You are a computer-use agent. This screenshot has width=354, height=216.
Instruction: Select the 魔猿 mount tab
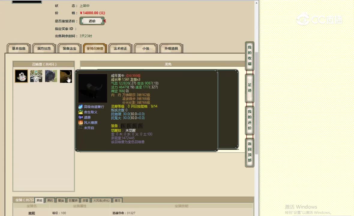coord(61,200)
